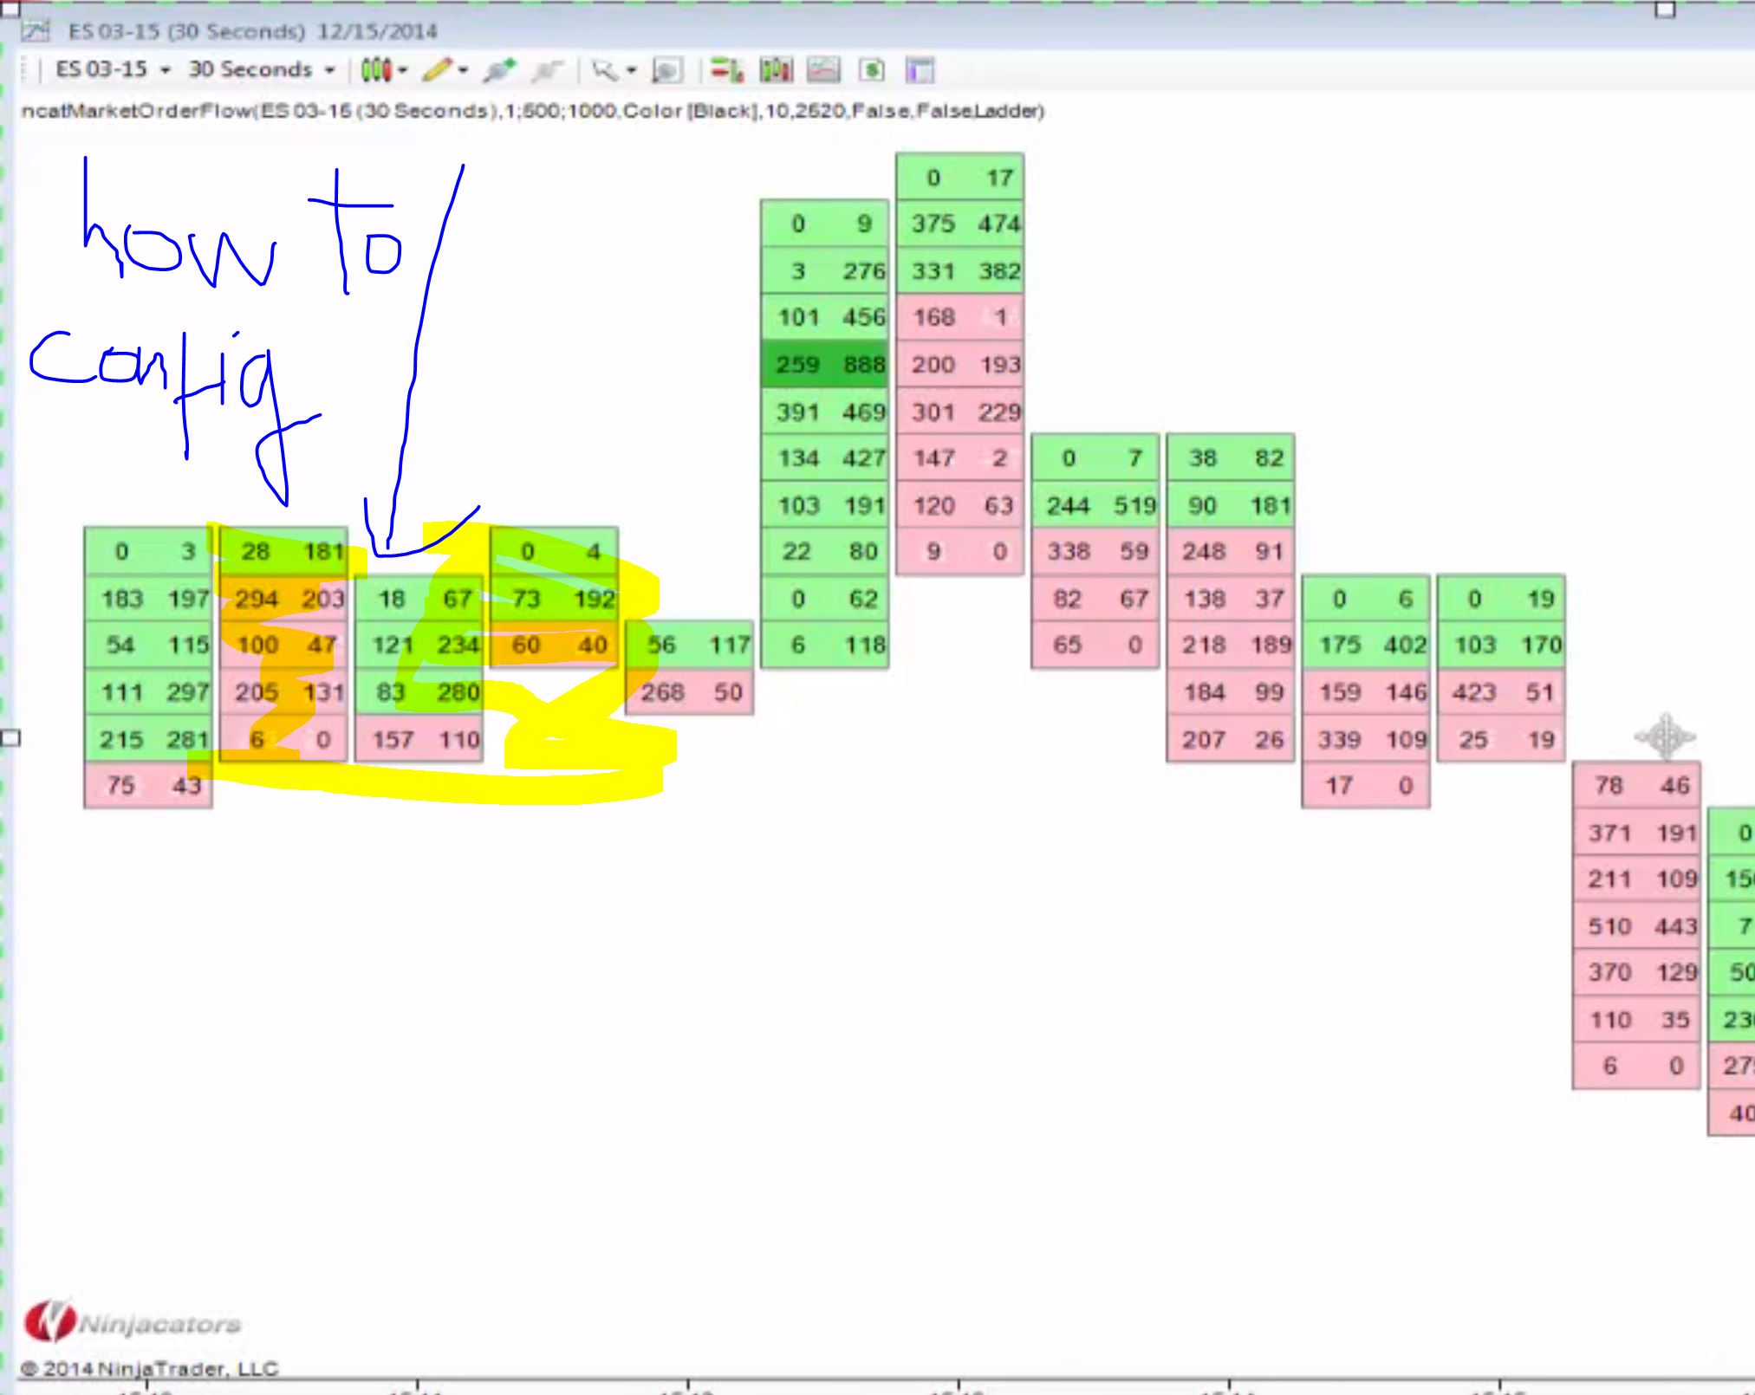Open the Data Series bars icon
The height and width of the screenshot is (1395, 1755).
click(776, 70)
